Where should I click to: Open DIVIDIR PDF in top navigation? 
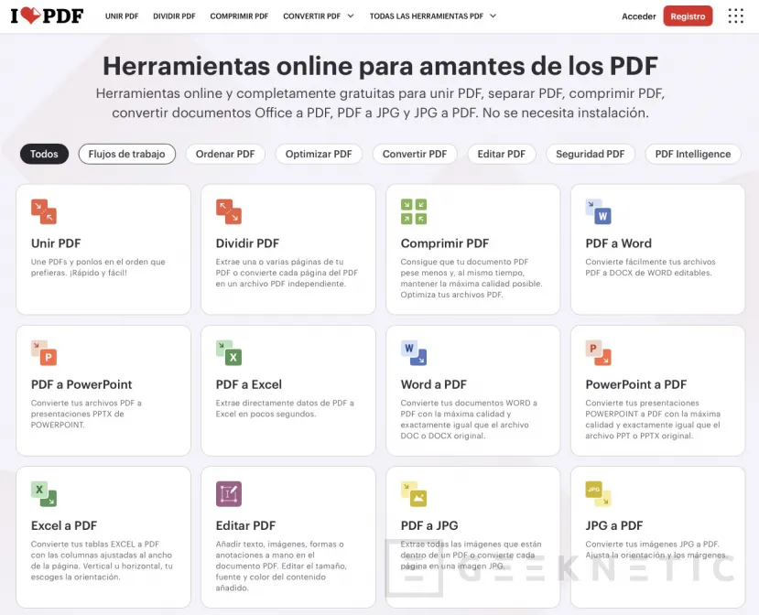click(174, 16)
